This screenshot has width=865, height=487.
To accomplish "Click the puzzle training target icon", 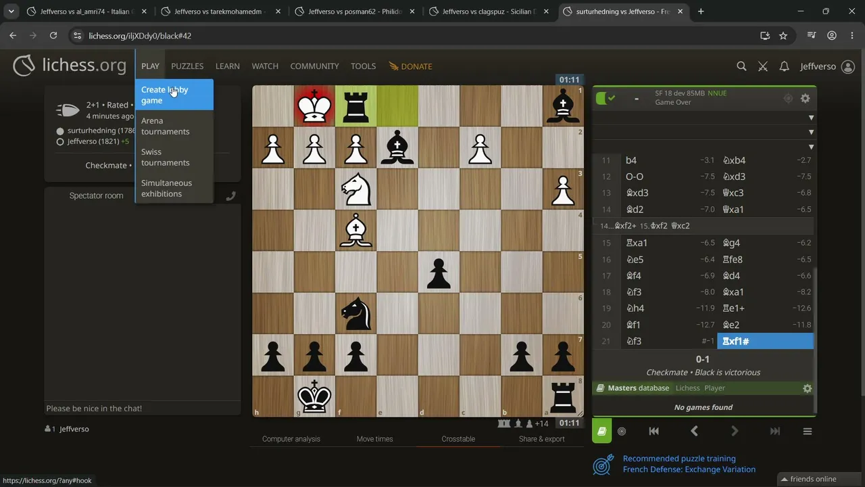I will pos(603,465).
